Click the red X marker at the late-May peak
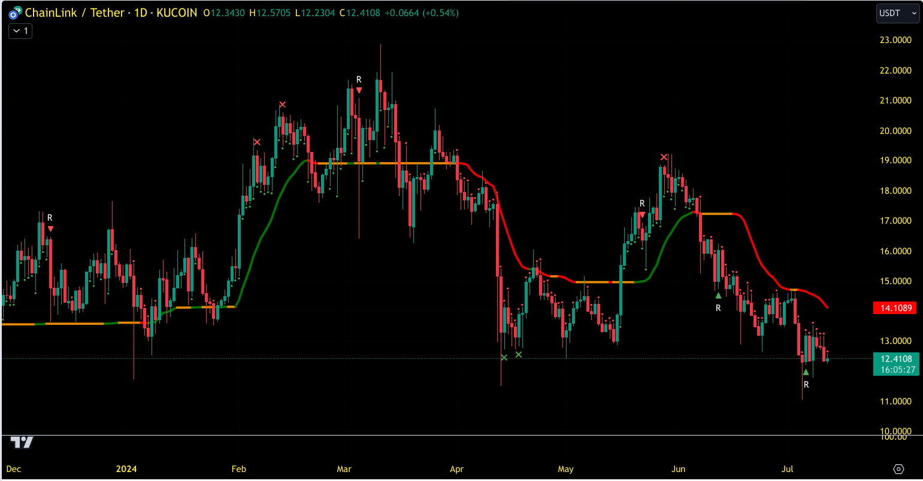This screenshot has height=481, width=923. (664, 157)
